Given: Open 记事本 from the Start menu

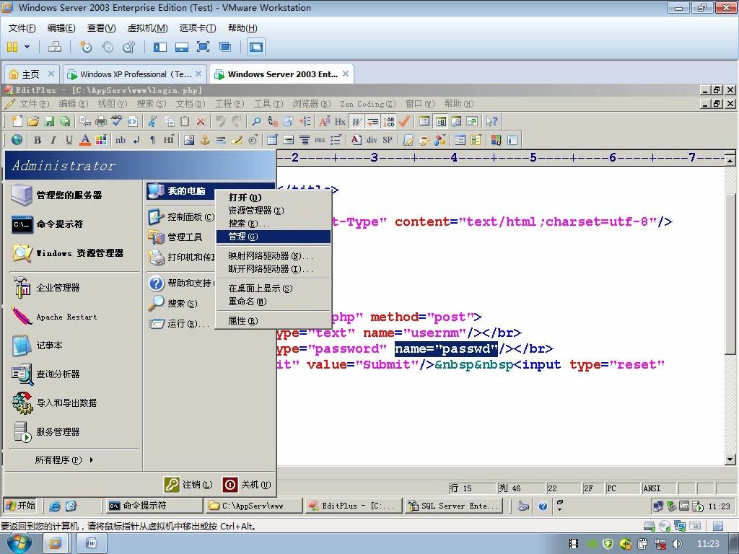Looking at the screenshot, I should [73, 346].
